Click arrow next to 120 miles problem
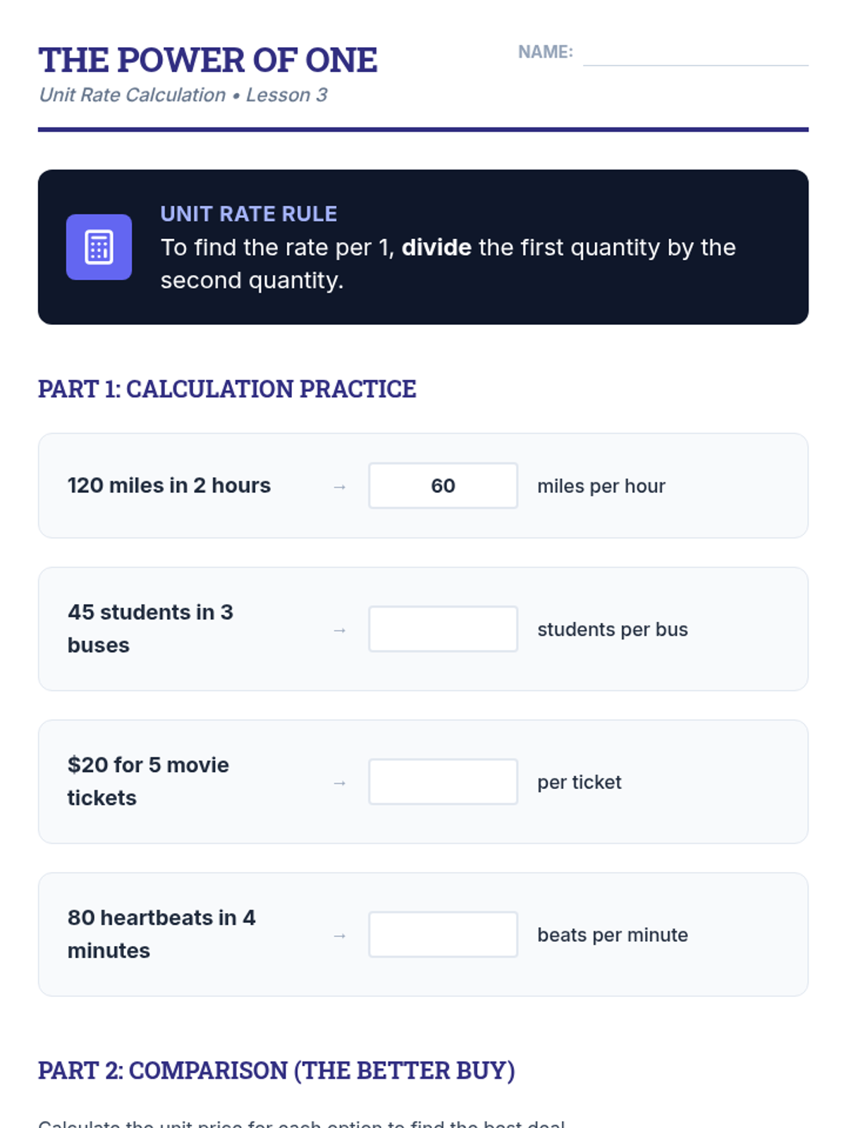The width and height of the screenshot is (846, 1128). click(340, 487)
